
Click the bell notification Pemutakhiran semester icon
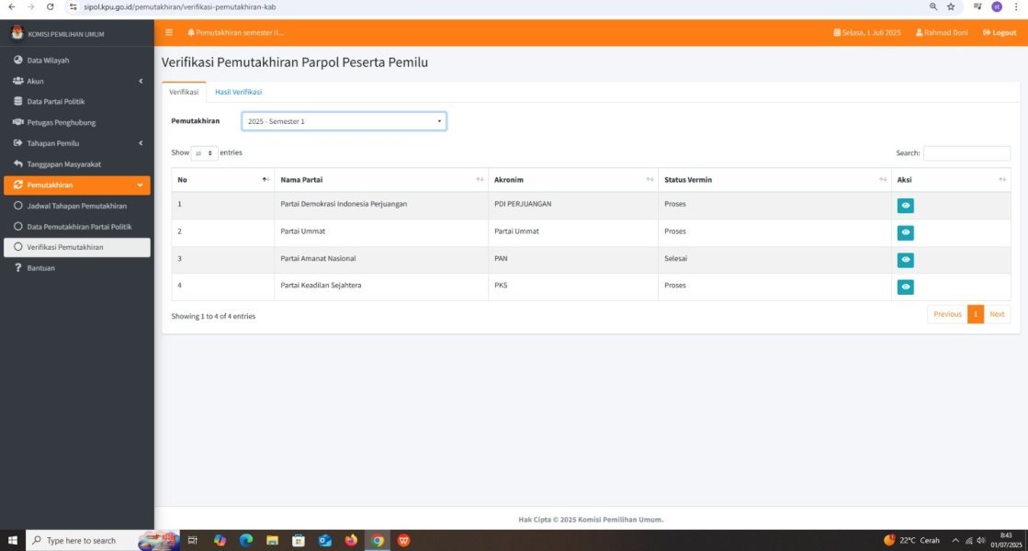point(191,33)
